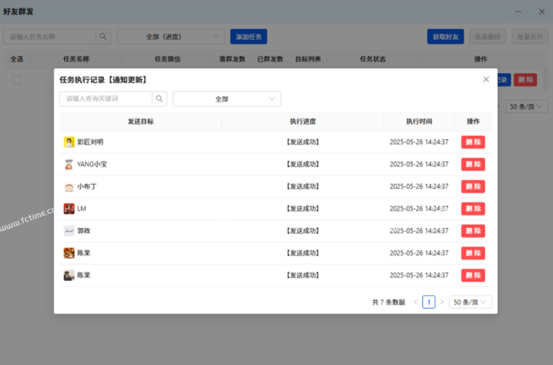Close the task execution record dialog
The width and height of the screenshot is (553, 365).
(x=486, y=79)
